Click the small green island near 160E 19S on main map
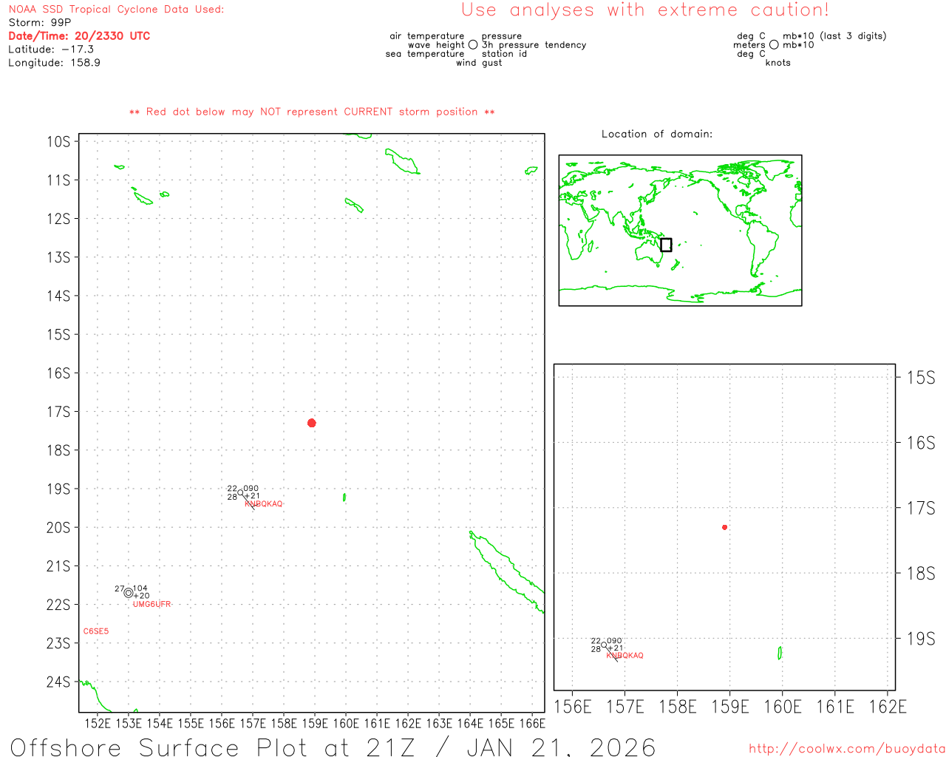 (344, 498)
